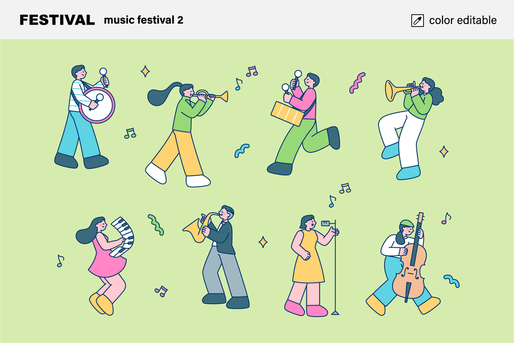514x343 pixels.
Task: Select the cello player with green beanie
Action: 403,264
